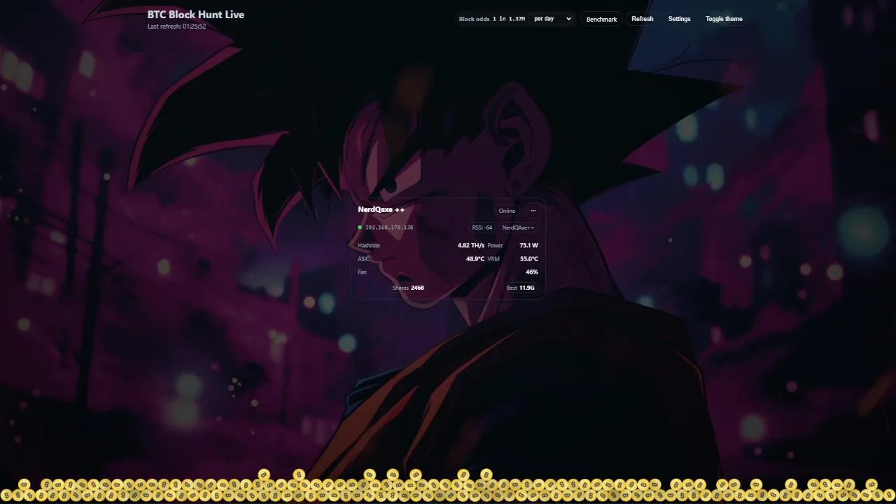
Task: Click the Refresh button
Action: (642, 19)
